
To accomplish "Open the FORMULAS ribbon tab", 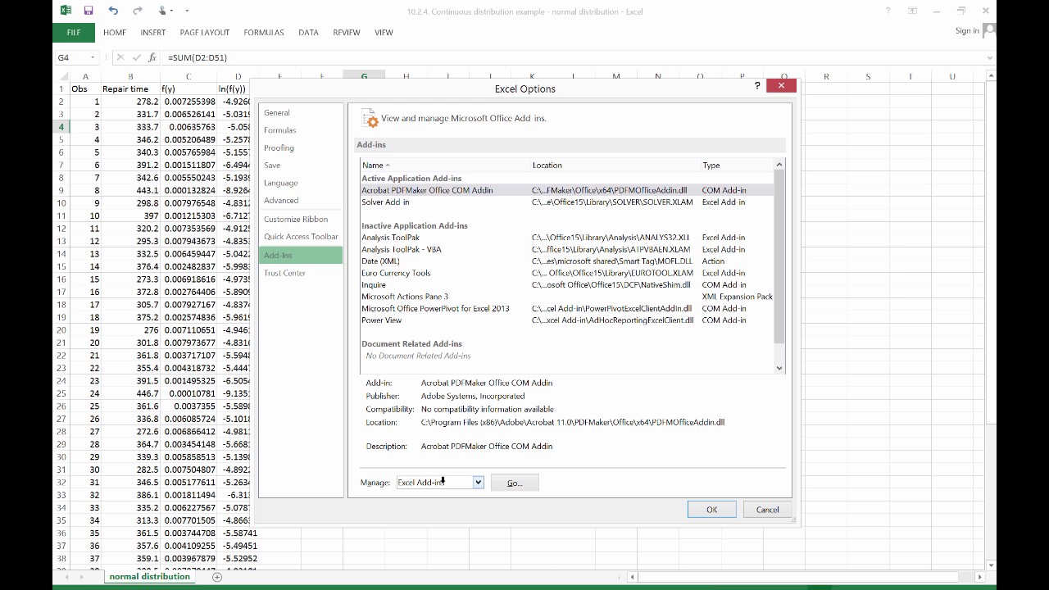I will pos(264,33).
